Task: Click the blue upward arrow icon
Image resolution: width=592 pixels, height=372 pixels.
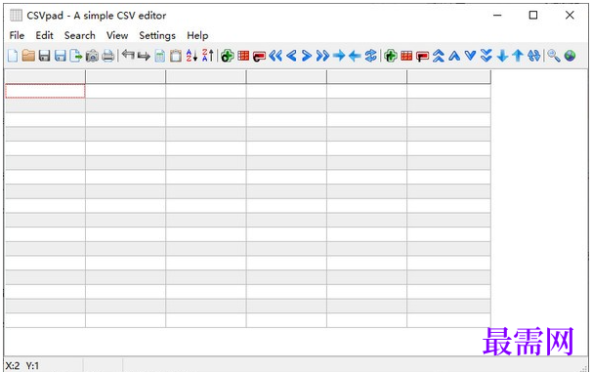Action: pyautogui.click(x=518, y=56)
